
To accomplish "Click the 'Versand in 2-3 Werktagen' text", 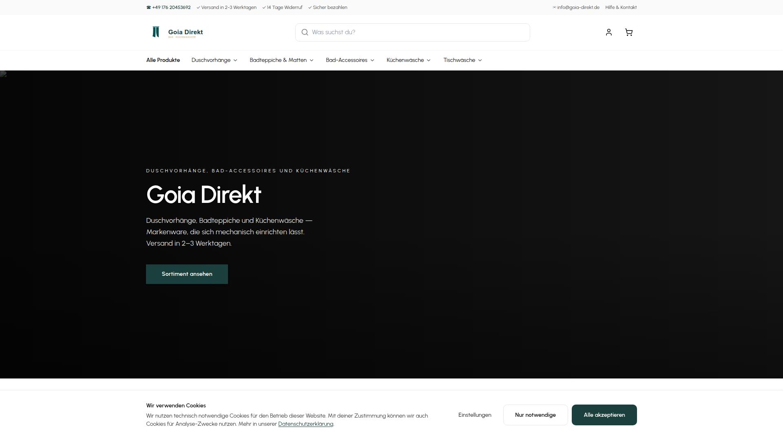I will [226, 7].
